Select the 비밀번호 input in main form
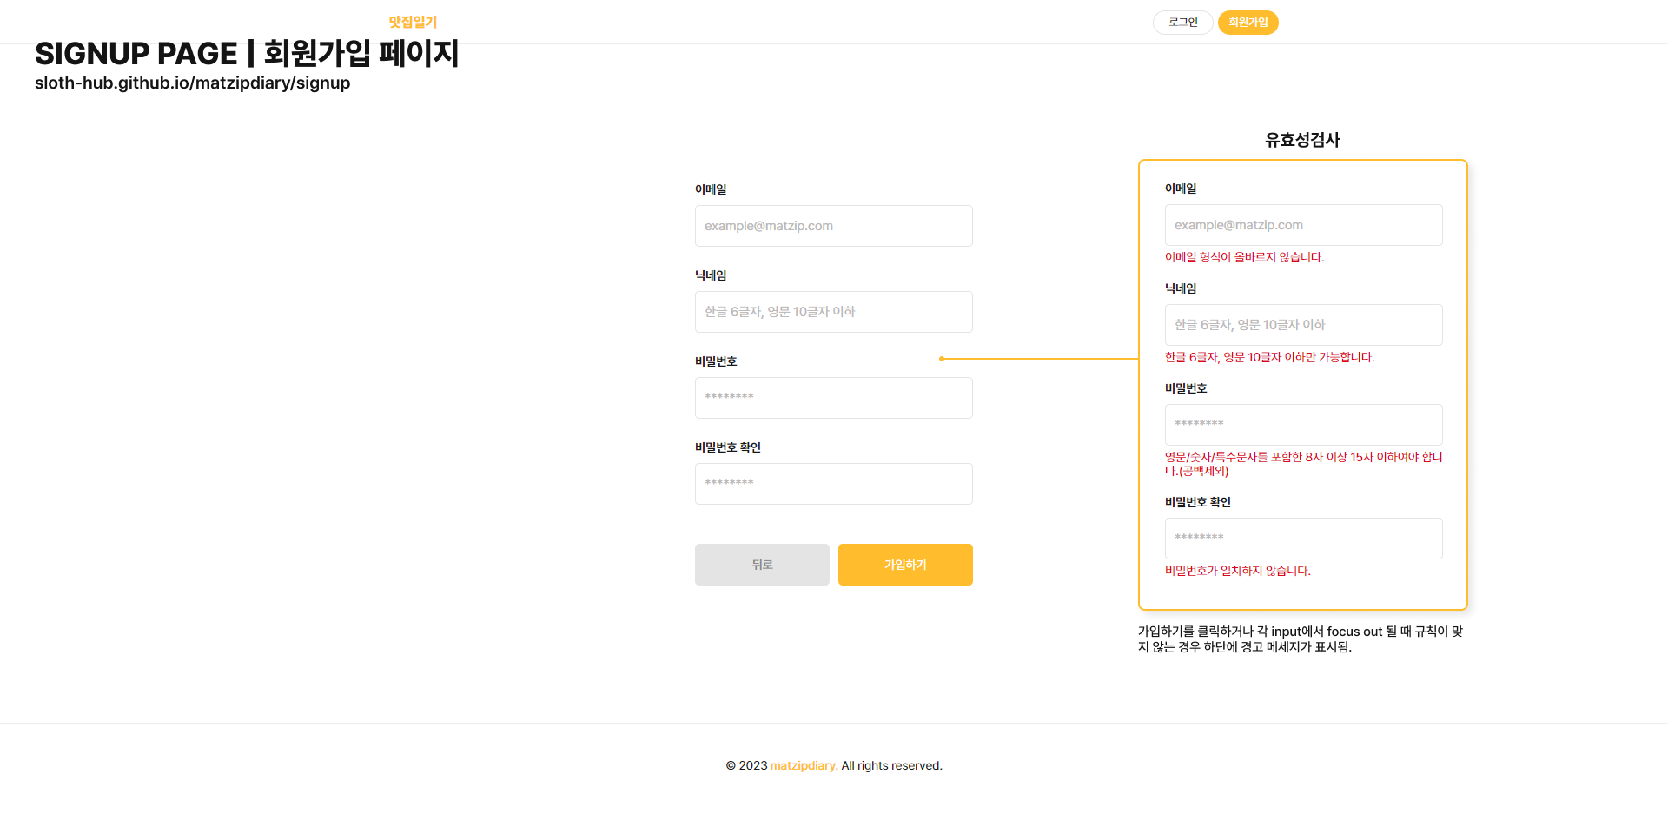This screenshot has height=814, width=1668. (833, 398)
